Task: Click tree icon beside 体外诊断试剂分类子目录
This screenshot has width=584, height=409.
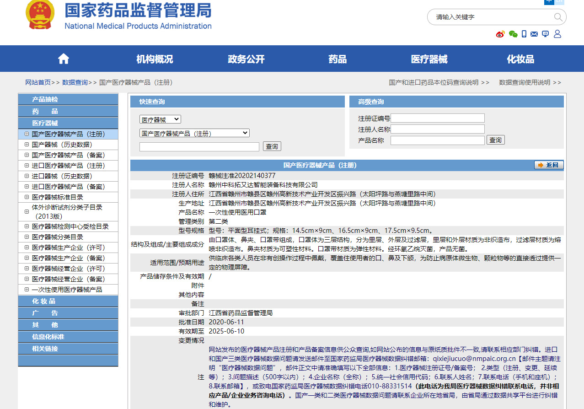Action: click(x=27, y=212)
